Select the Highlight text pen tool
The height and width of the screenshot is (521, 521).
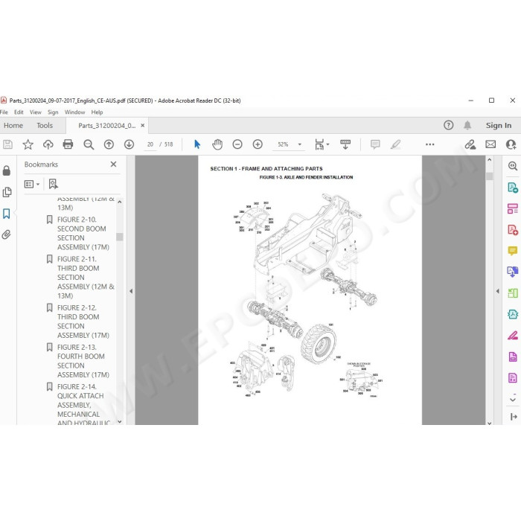pos(395,144)
